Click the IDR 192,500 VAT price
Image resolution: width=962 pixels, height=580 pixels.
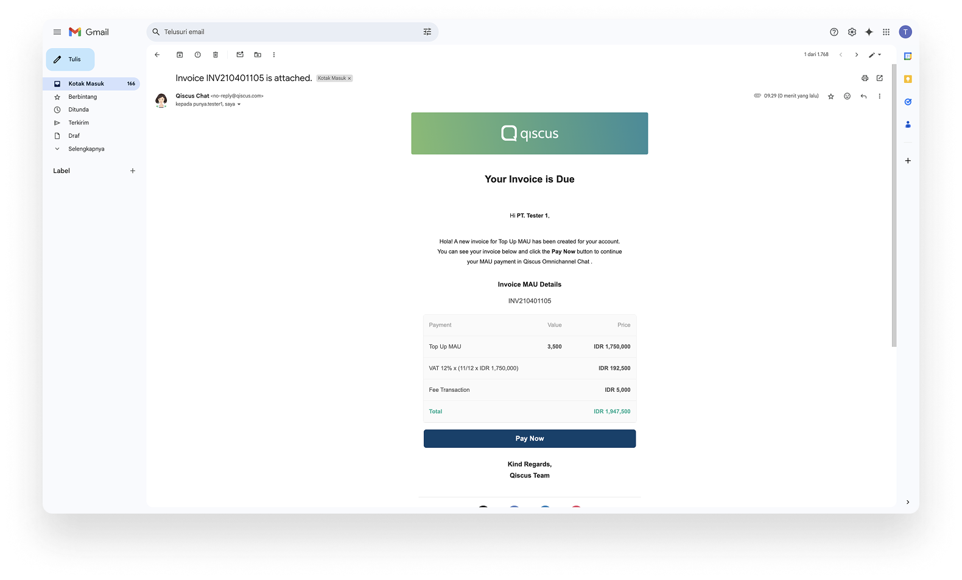pos(614,369)
